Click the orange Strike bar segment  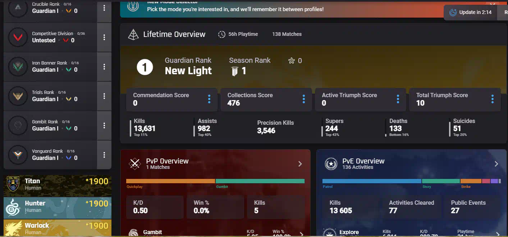(471, 181)
